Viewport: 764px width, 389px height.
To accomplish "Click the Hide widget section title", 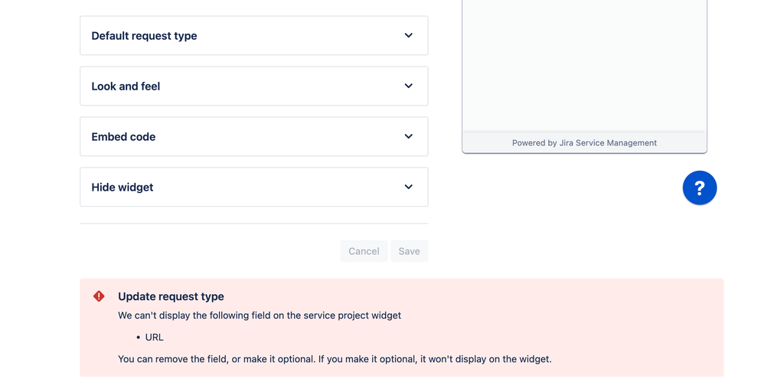I will click(x=122, y=188).
